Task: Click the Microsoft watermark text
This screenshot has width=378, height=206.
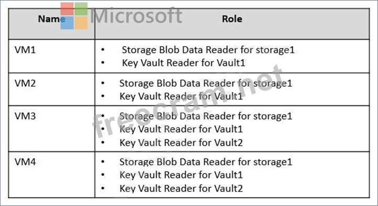Action: pyautogui.click(x=136, y=15)
